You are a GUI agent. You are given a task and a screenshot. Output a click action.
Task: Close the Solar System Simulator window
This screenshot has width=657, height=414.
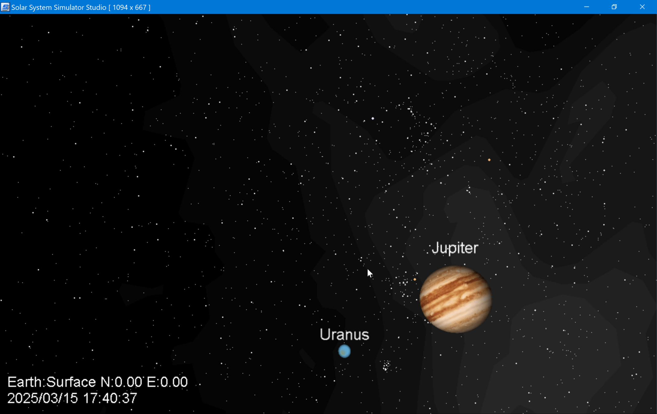pyautogui.click(x=642, y=7)
